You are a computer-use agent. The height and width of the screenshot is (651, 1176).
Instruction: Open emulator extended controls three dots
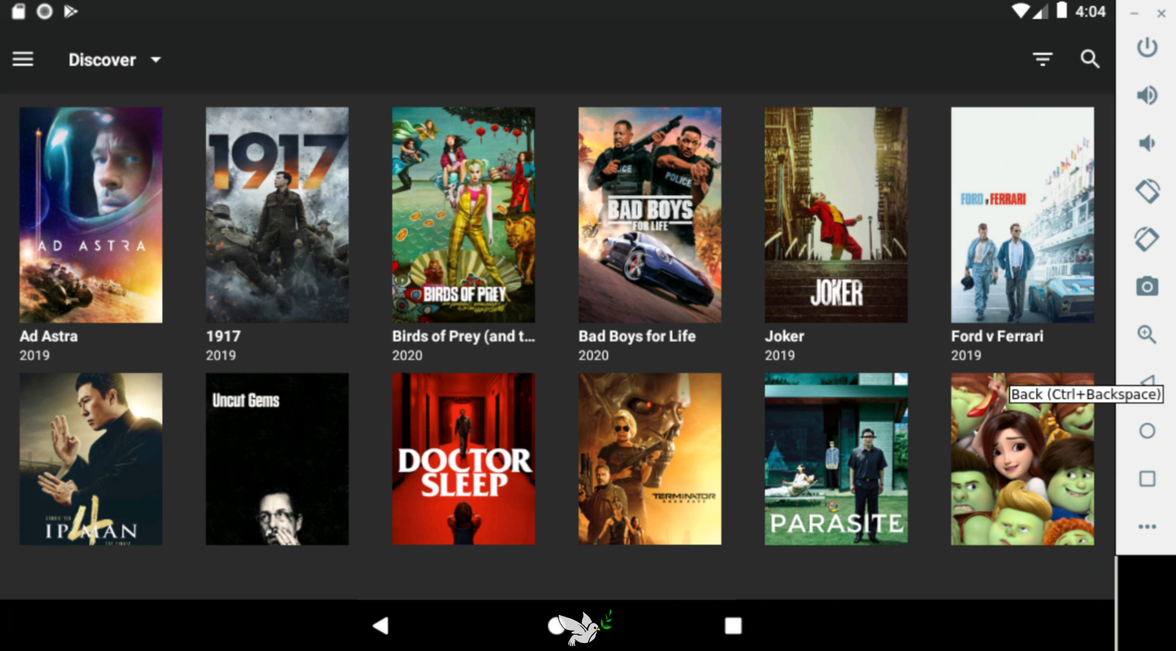1147,527
